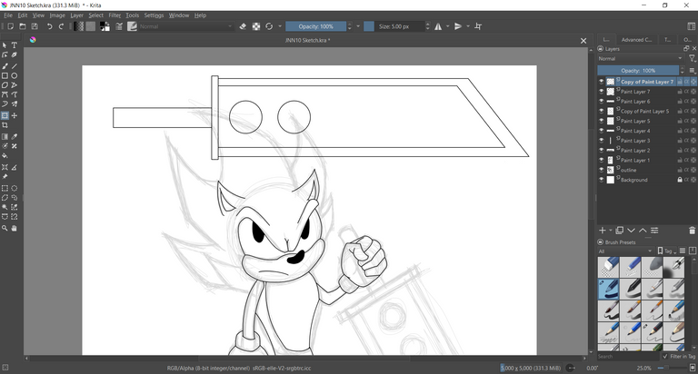This screenshot has width=698, height=374.
Task: Open the brush presets tag dropdown
Action: pyautogui.click(x=625, y=251)
